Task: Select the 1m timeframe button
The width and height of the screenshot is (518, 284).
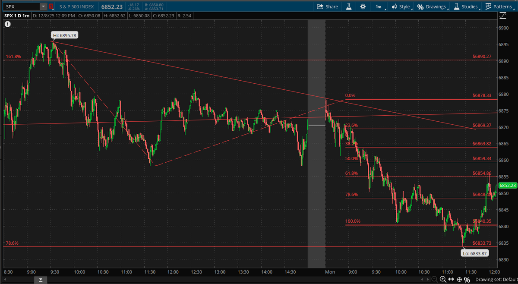Action: [x=378, y=6]
